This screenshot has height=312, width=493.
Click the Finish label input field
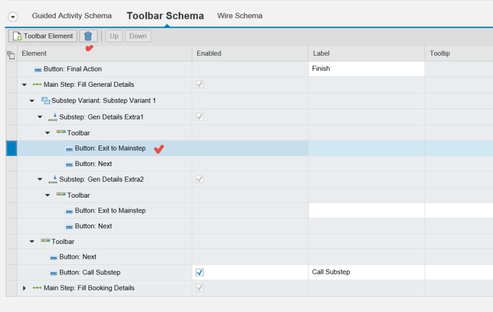366,69
